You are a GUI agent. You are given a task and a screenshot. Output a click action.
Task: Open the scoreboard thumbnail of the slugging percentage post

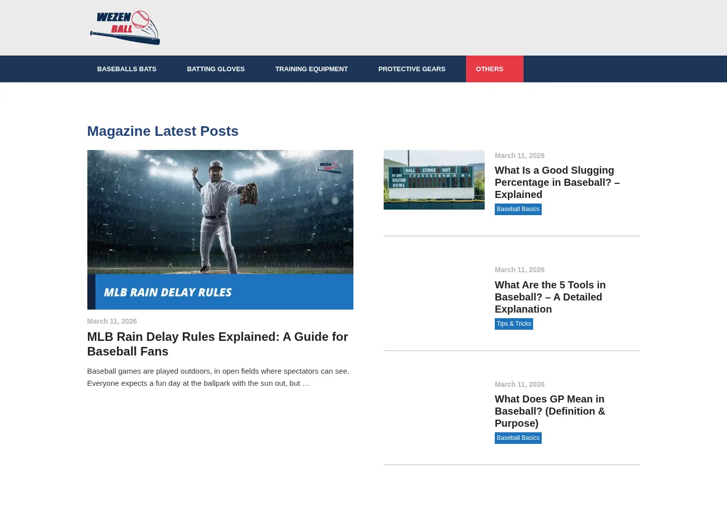tap(434, 180)
